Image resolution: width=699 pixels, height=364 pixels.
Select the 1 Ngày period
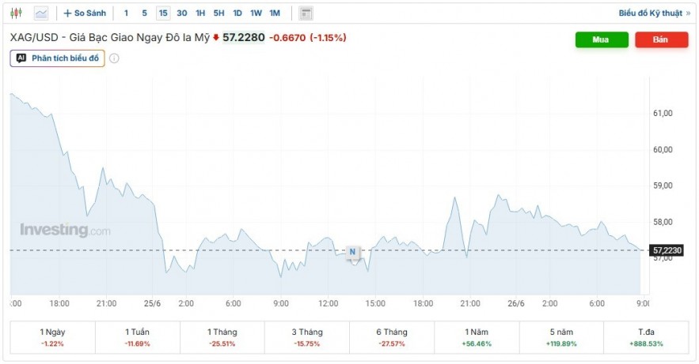point(52,337)
